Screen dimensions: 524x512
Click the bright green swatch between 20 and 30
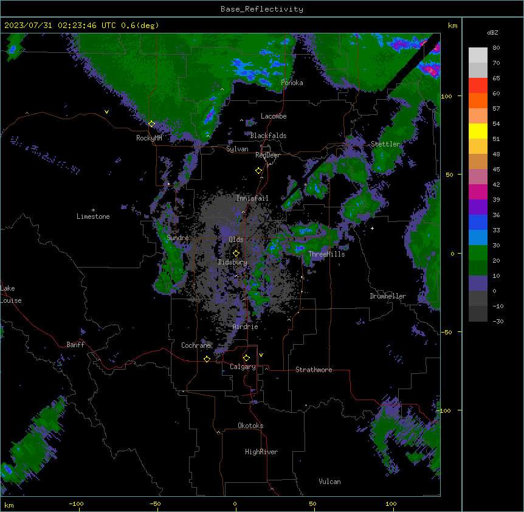coord(478,253)
